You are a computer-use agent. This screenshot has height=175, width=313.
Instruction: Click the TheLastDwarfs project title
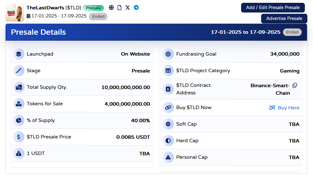click(x=45, y=7)
